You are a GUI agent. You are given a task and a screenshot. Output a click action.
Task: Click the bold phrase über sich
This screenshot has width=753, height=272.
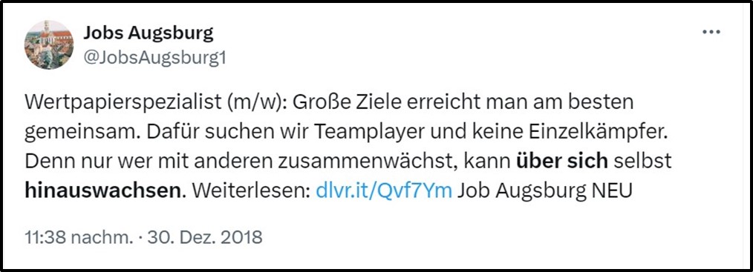(562, 162)
